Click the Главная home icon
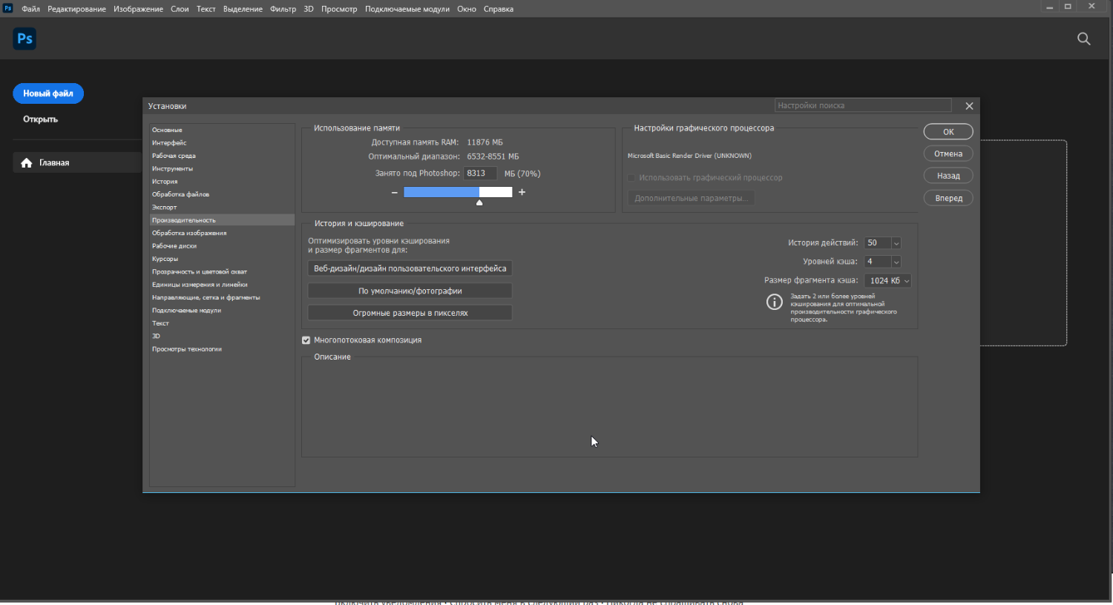 pos(27,163)
